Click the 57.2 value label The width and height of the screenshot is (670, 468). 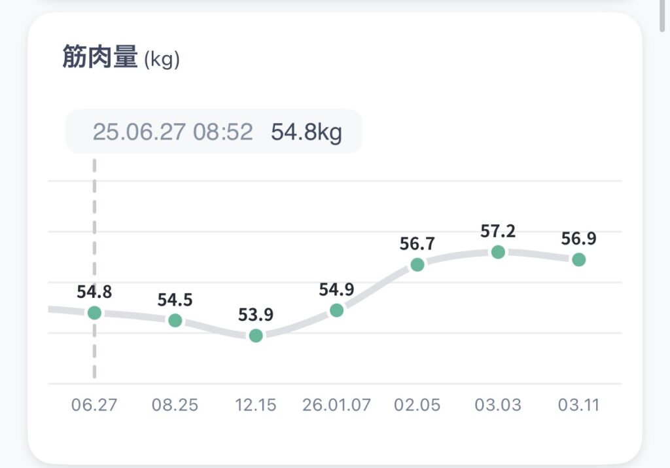point(498,231)
